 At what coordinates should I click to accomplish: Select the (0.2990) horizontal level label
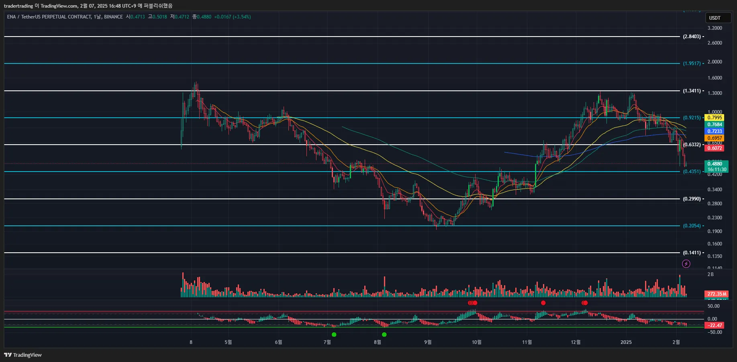click(x=692, y=199)
